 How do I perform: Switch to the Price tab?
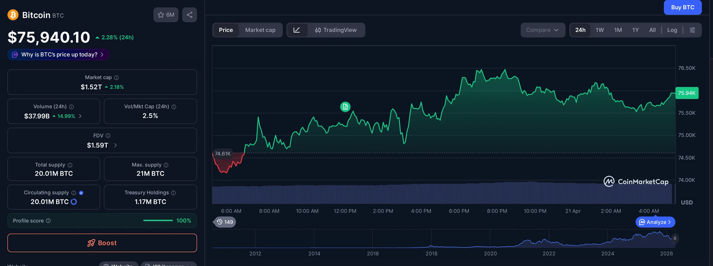(x=226, y=30)
